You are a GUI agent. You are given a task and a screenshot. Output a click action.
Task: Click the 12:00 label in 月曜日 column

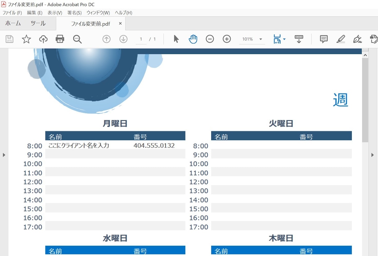[33, 182]
